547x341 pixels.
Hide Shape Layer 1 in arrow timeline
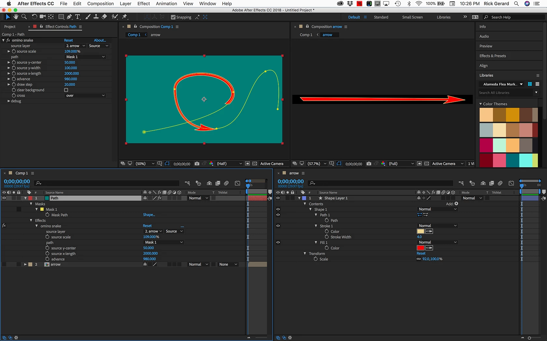point(278,198)
